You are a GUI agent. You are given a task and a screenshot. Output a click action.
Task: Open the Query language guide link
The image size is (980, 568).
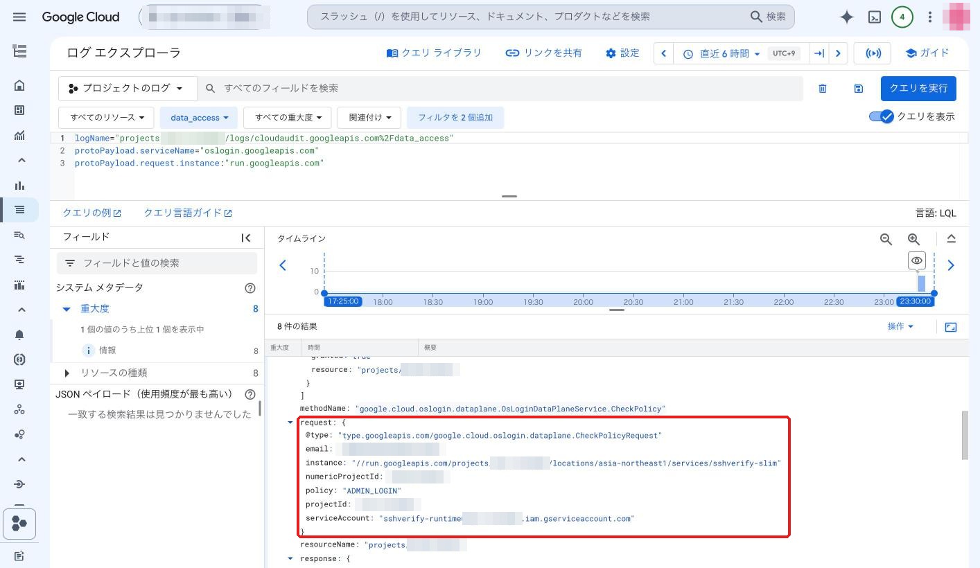tap(188, 213)
